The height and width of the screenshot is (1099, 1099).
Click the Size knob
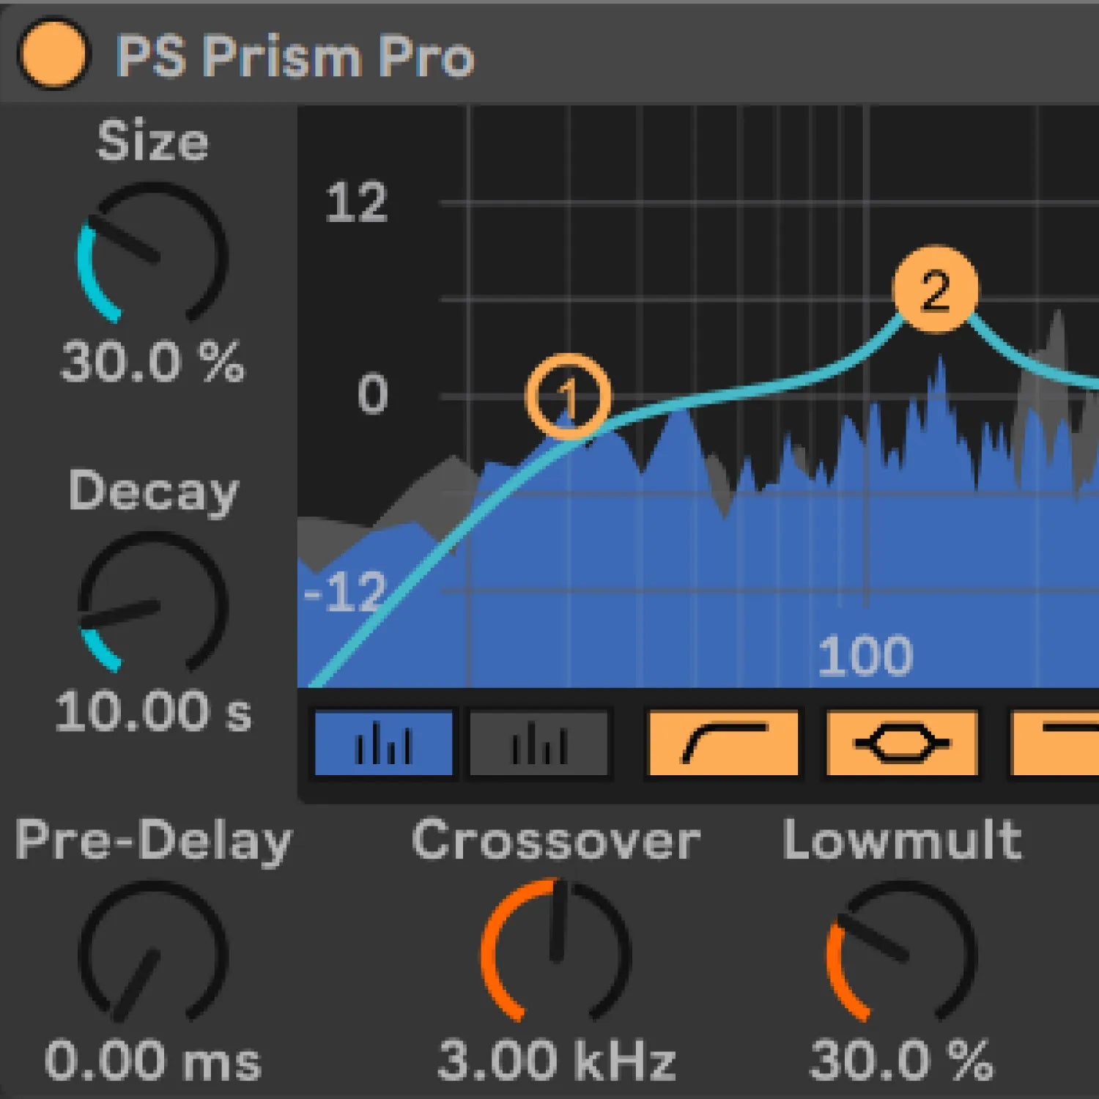coord(152,254)
